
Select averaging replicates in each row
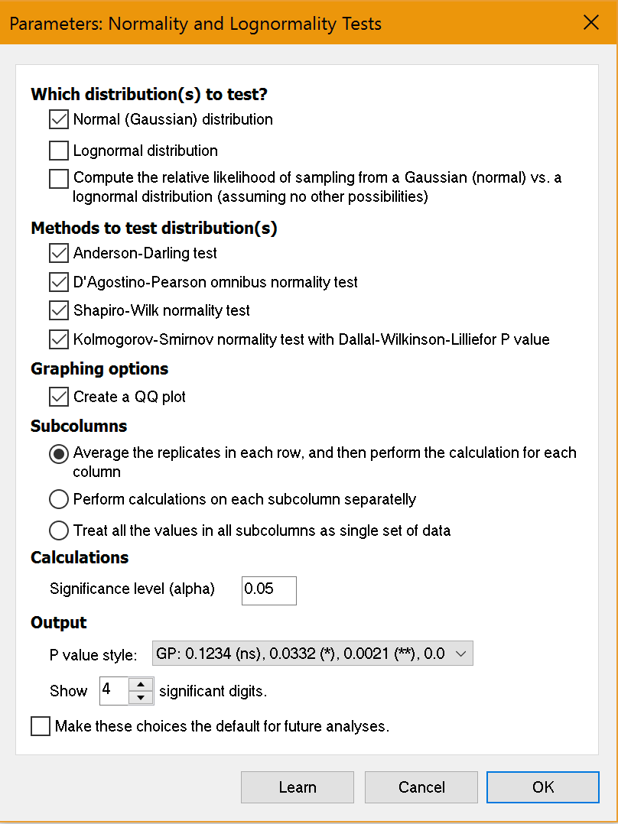pyautogui.click(x=58, y=453)
